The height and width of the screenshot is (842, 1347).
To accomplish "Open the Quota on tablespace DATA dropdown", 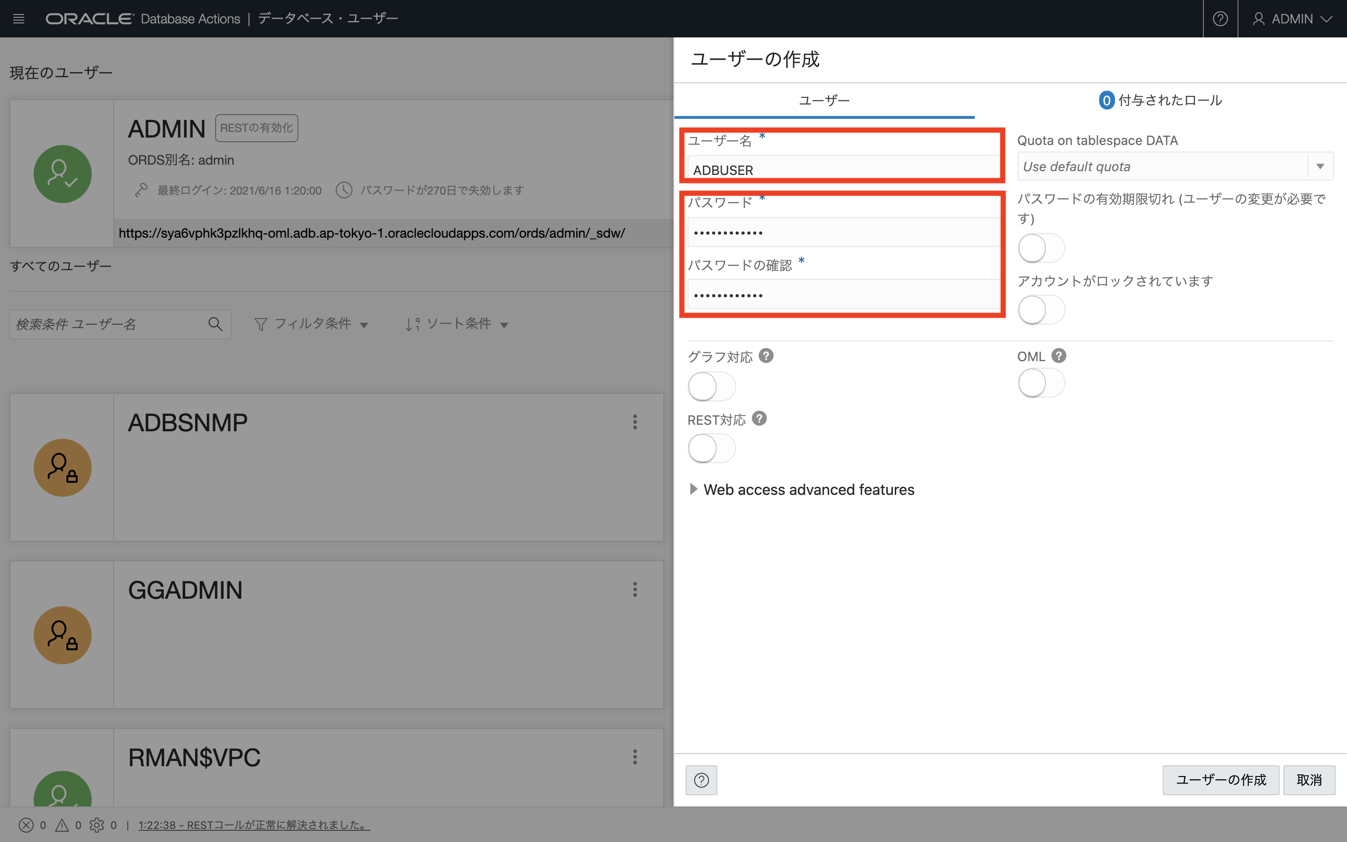I will point(1320,167).
